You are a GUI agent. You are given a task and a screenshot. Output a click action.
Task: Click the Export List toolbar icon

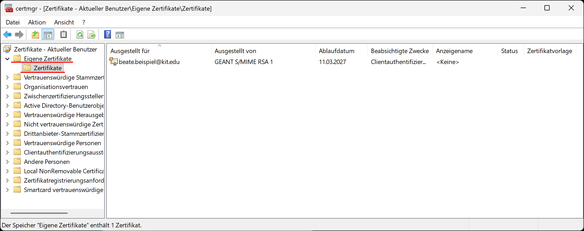[92, 35]
